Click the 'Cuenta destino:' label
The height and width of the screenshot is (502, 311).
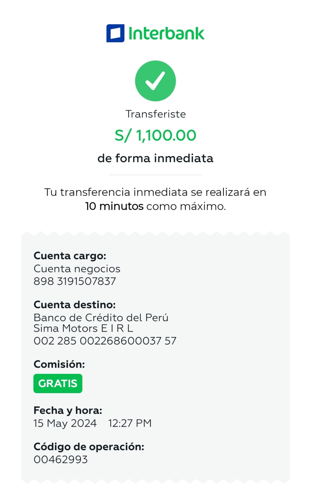[74, 305]
